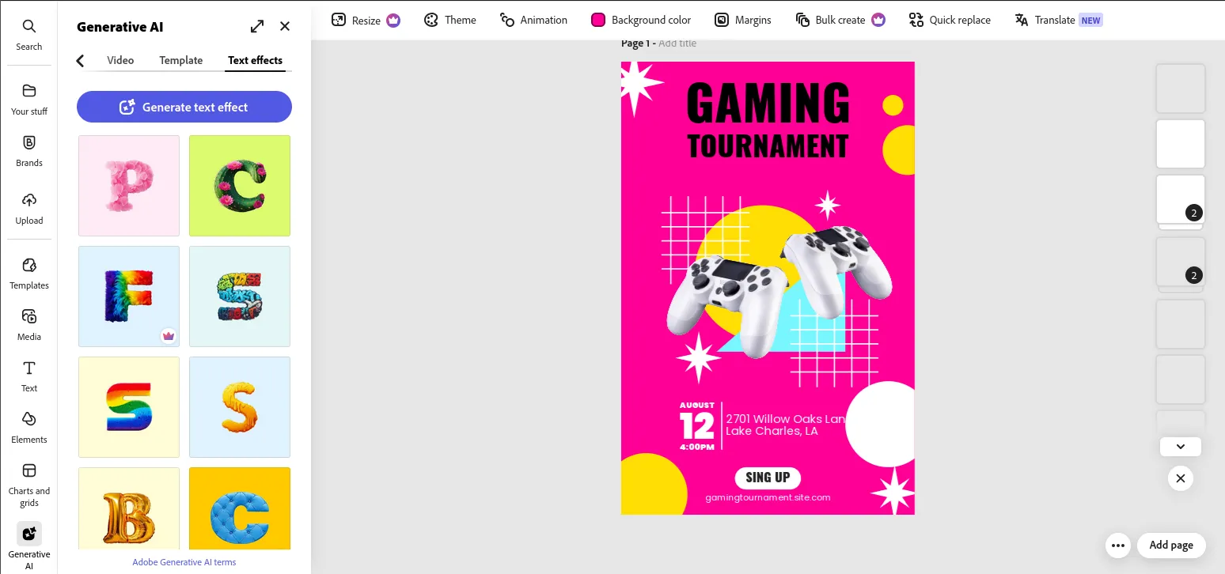1225x574 pixels.
Task: Open the Elements panel
Action: pyautogui.click(x=28, y=427)
